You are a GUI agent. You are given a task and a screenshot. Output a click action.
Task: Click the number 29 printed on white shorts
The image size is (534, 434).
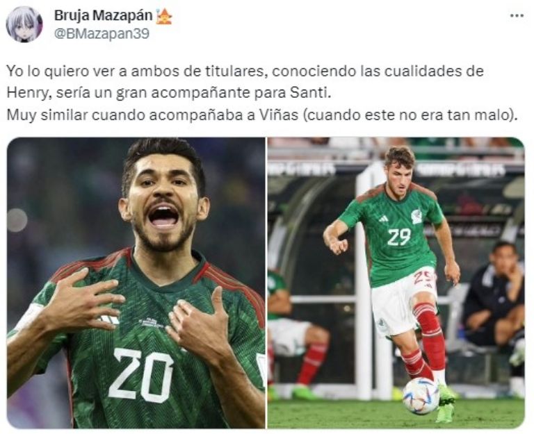(424, 276)
